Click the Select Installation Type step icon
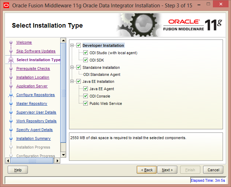 click(11, 60)
